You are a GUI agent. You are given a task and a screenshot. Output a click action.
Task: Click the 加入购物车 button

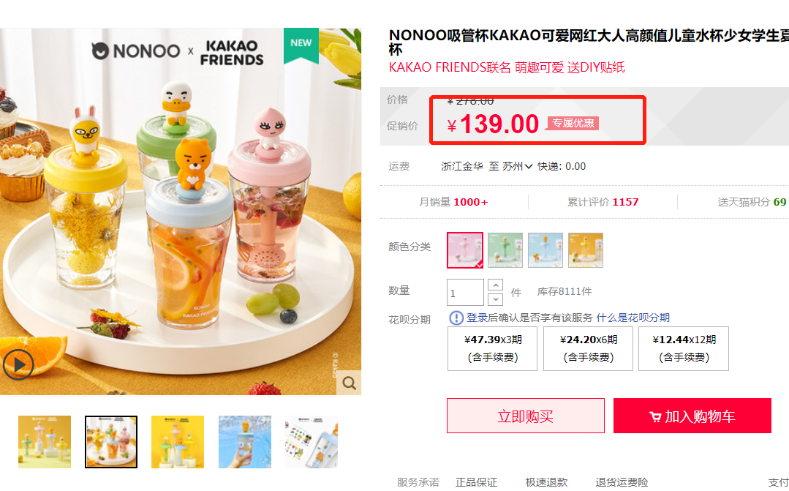click(x=692, y=416)
